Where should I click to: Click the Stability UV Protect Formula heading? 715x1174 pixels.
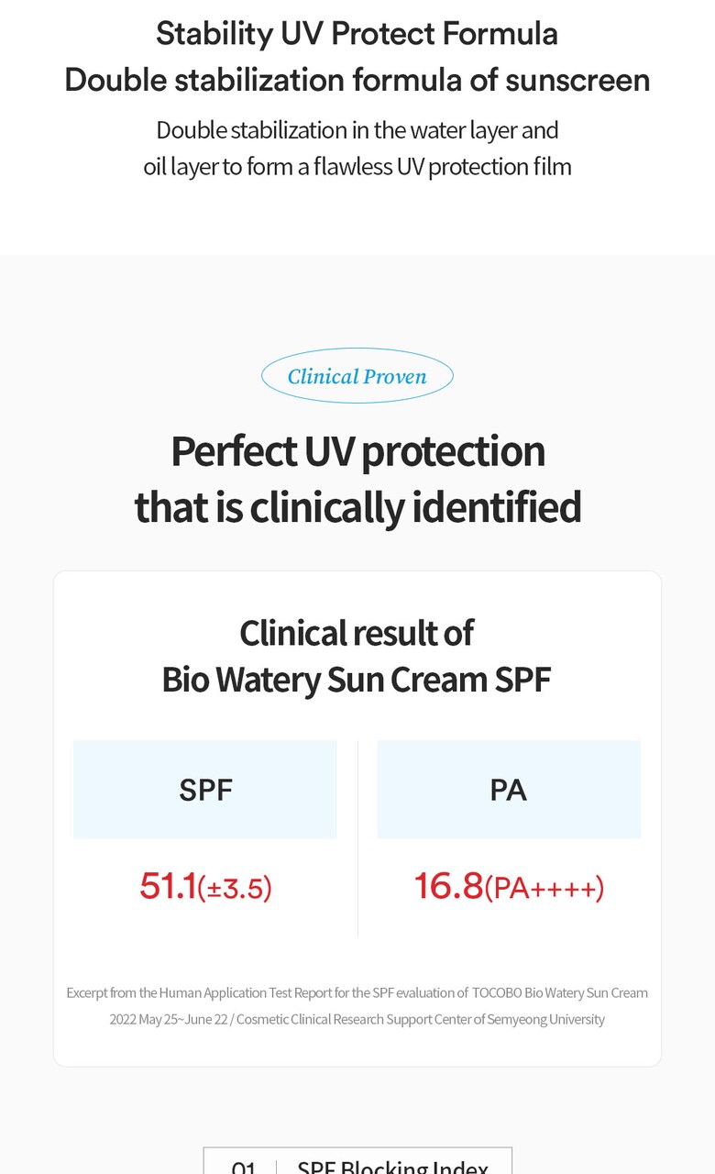pos(357,34)
